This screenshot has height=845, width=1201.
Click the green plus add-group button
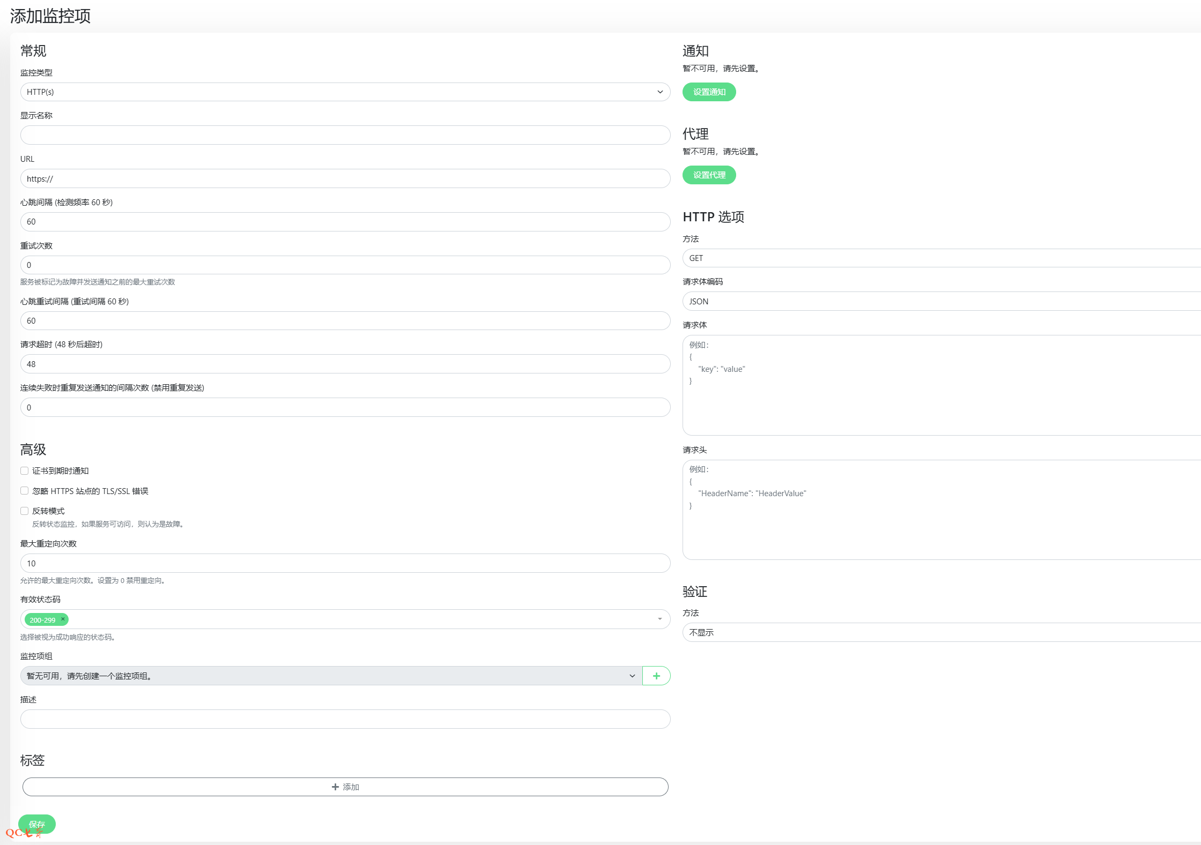click(x=656, y=676)
